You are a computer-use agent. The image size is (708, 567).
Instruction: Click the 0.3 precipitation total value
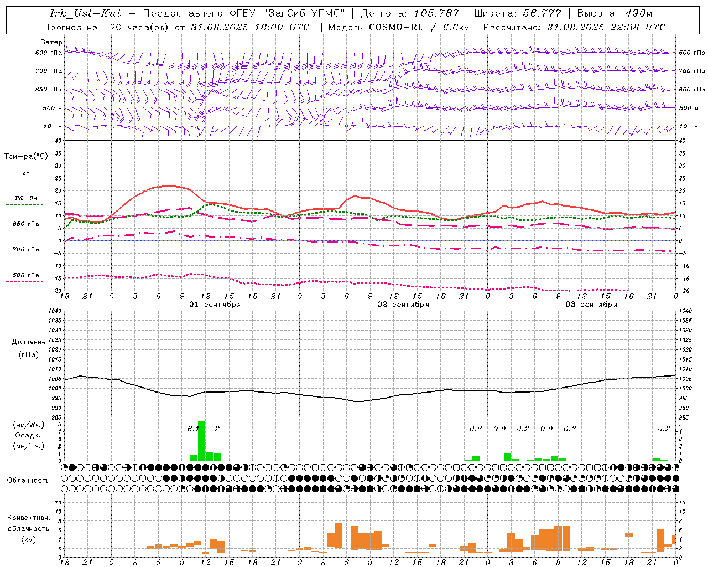[570, 429]
